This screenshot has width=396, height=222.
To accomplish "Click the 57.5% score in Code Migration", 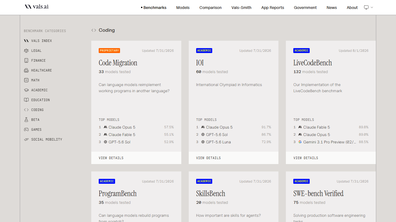I will click(169, 127).
